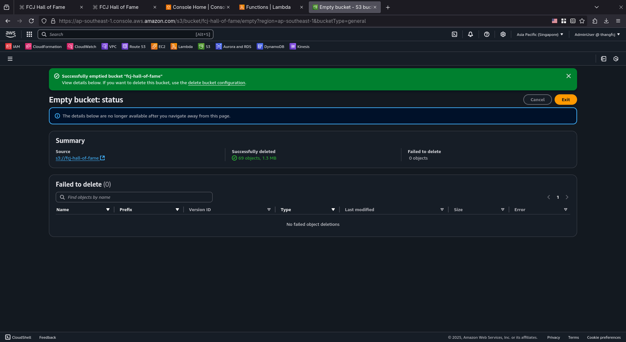Open the Feedback link in the footer
The width and height of the screenshot is (626, 342).
tap(48, 337)
